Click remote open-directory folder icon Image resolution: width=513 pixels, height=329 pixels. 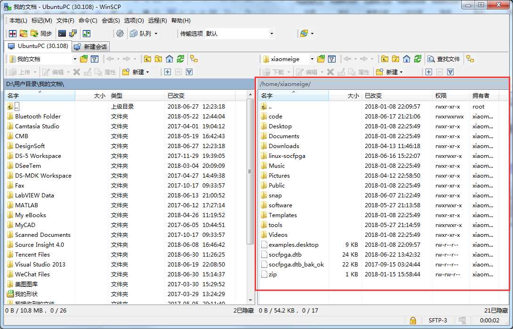321,59
